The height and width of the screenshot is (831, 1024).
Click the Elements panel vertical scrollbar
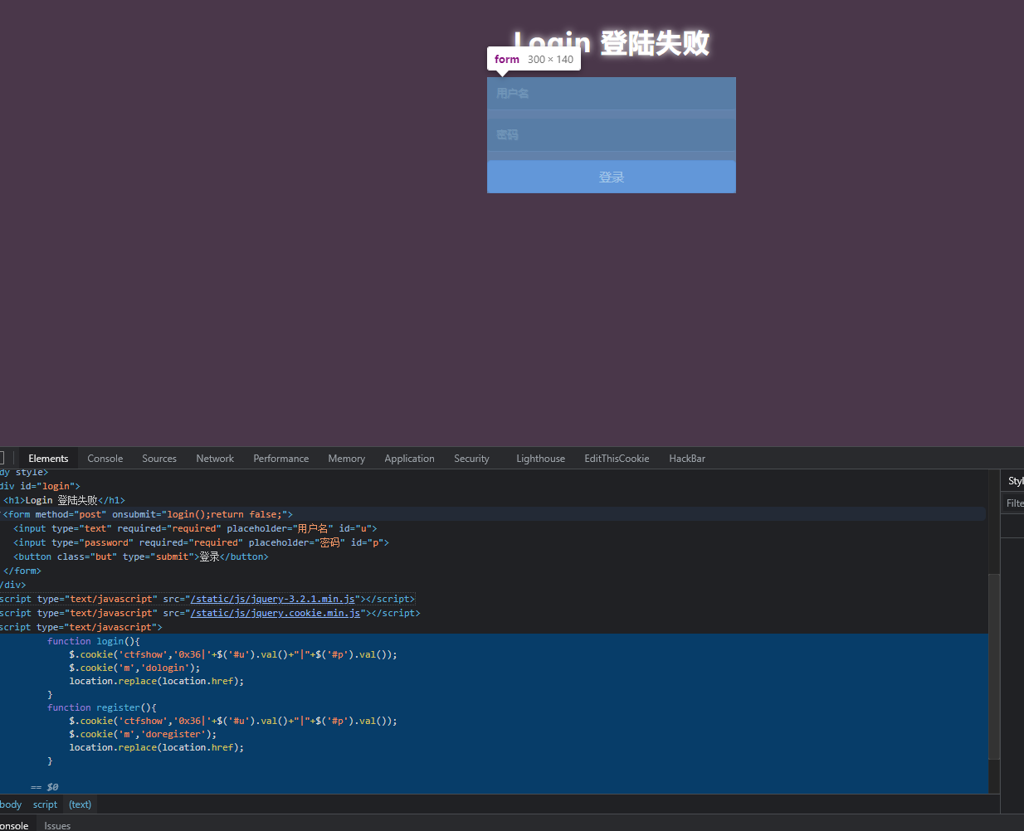(x=994, y=665)
